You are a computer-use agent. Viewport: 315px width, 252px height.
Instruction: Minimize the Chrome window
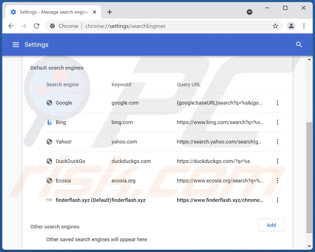(267, 8)
